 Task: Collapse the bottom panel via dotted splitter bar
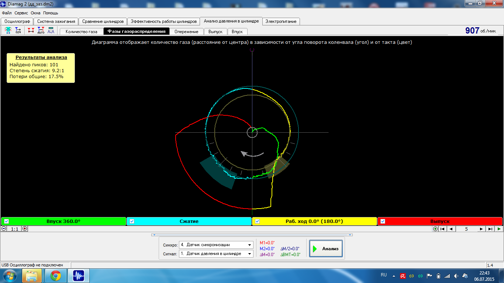[252, 235]
